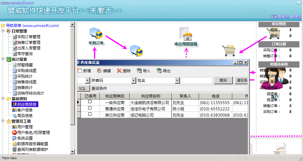Open the leftmost query dropdown arrow
The width and height of the screenshot is (303, 161).
88,80
